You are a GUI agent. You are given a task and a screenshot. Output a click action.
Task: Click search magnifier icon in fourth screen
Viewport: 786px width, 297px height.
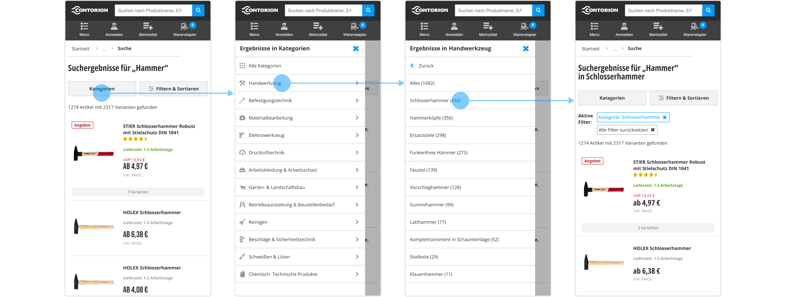tap(708, 10)
